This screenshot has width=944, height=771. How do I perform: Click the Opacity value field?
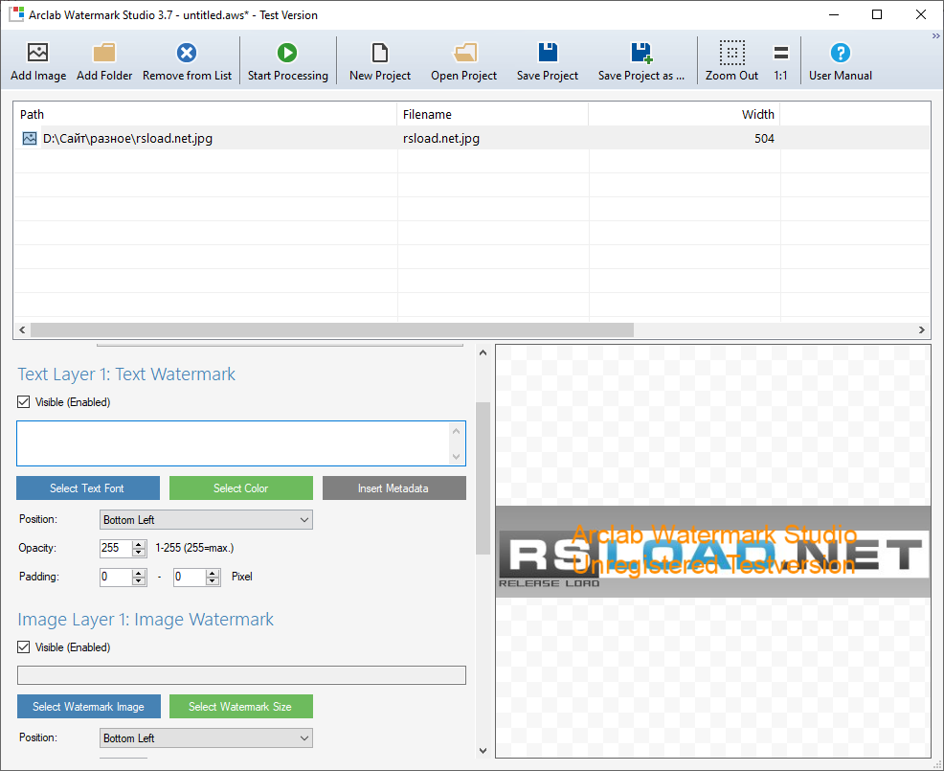click(x=116, y=548)
